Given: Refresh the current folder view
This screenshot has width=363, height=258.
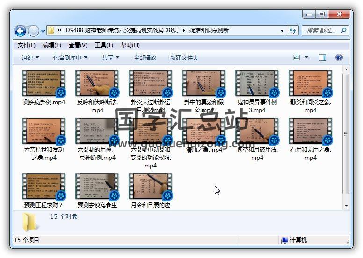Looking at the screenshot, I should (x=293, y=30).
